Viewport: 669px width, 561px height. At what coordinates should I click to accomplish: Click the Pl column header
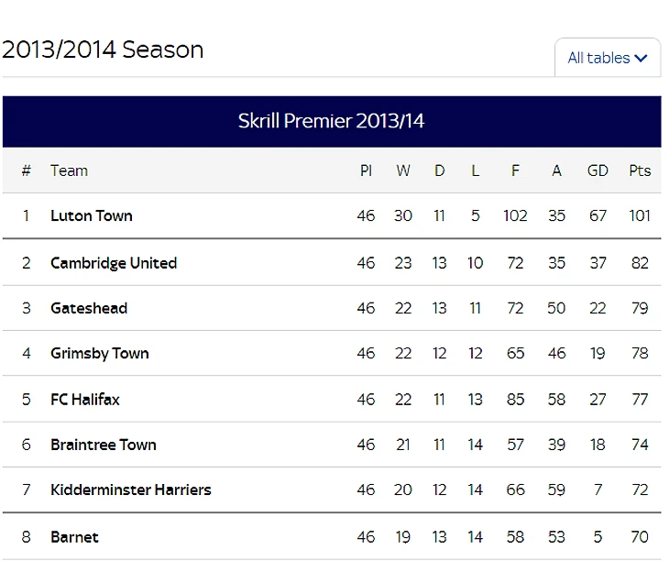click(x=366, y=170)
